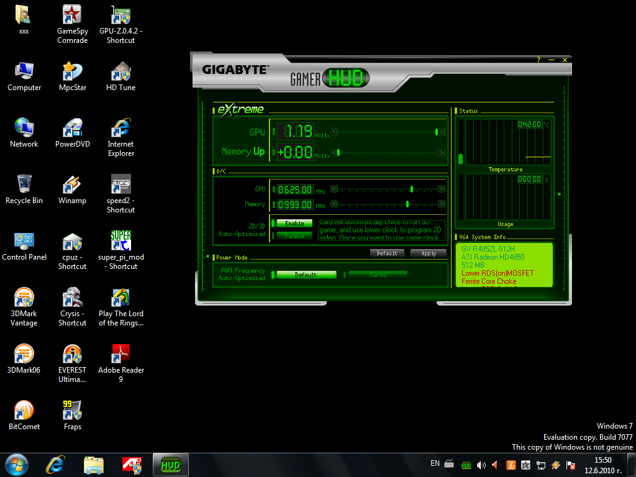The width and height of the screenshot is (636, 477).
Task: Collapse the panel using the arrow beside Power Mode
Action: [x=207, y=257]
